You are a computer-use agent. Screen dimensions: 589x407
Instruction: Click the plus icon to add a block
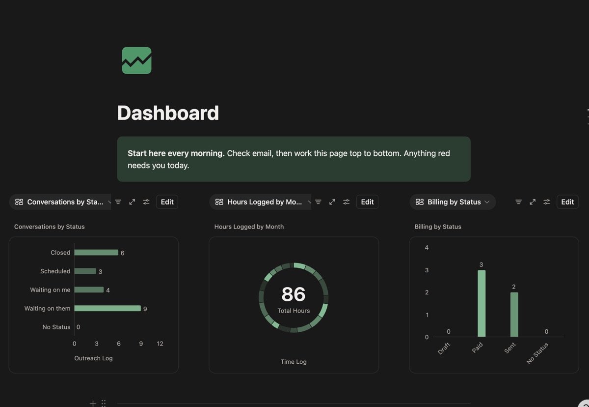click(93, 404)
